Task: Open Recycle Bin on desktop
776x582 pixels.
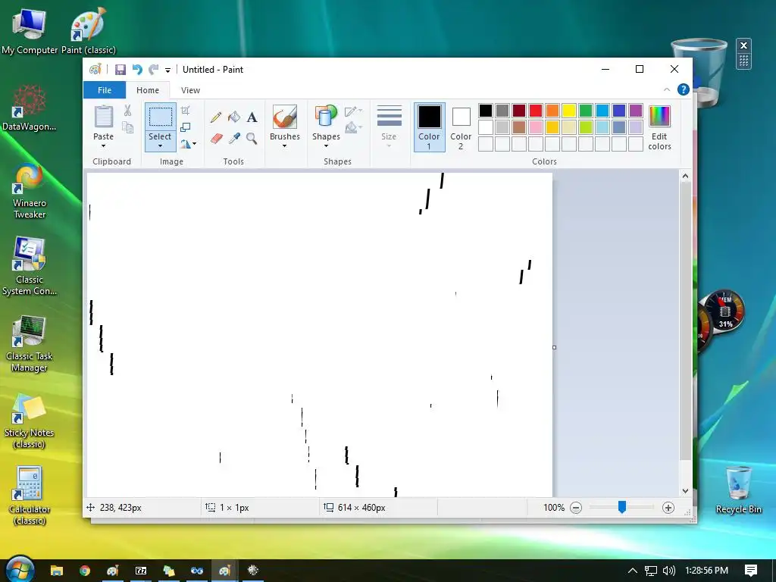Action: (x=738, y=490)
